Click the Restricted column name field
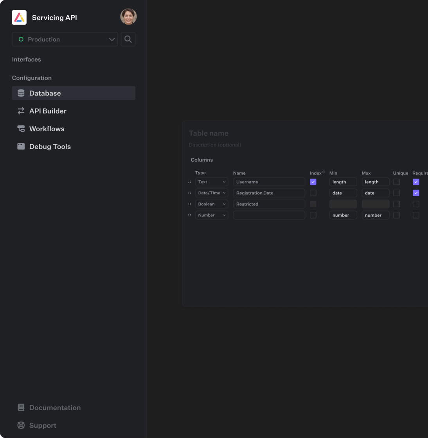Image resolution: width=428 pixels, height=438 pixels. (x=269, y=204)
